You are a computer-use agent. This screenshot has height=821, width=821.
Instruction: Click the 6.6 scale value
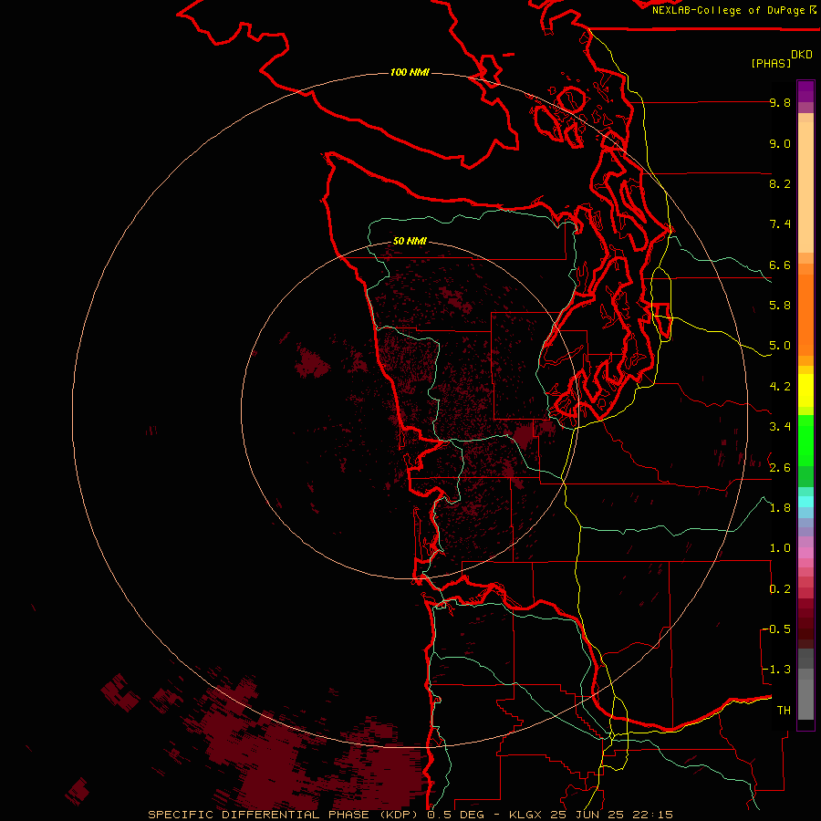pos(780,265)
